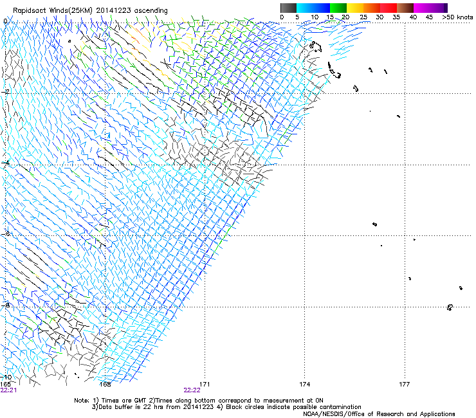Image resolution: width=476 pixels, height=418 pixels.
Task: Click the gray 0-5 knots color swatch
Action: [x=288, y=8]
